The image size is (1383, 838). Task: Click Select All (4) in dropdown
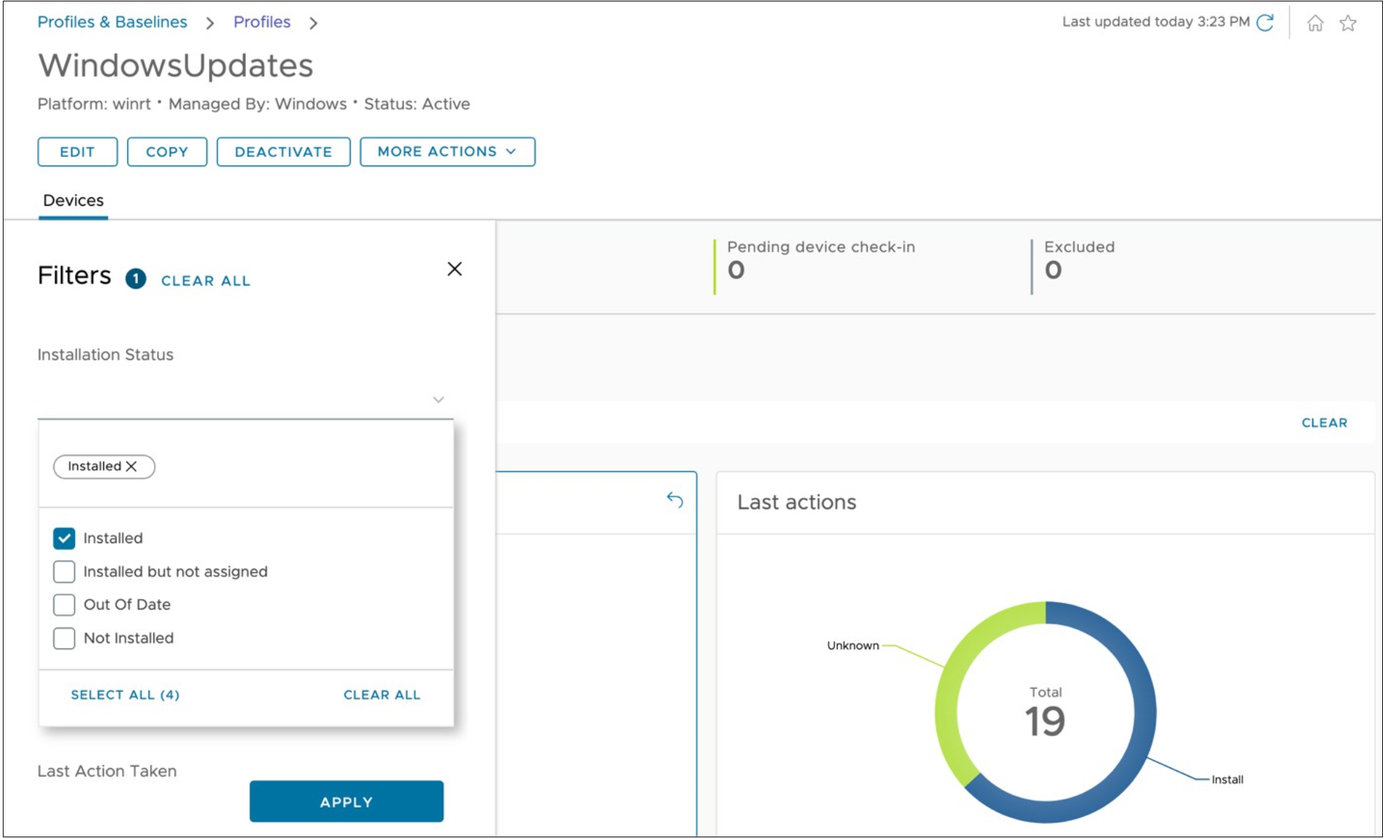tap(125, 695)
